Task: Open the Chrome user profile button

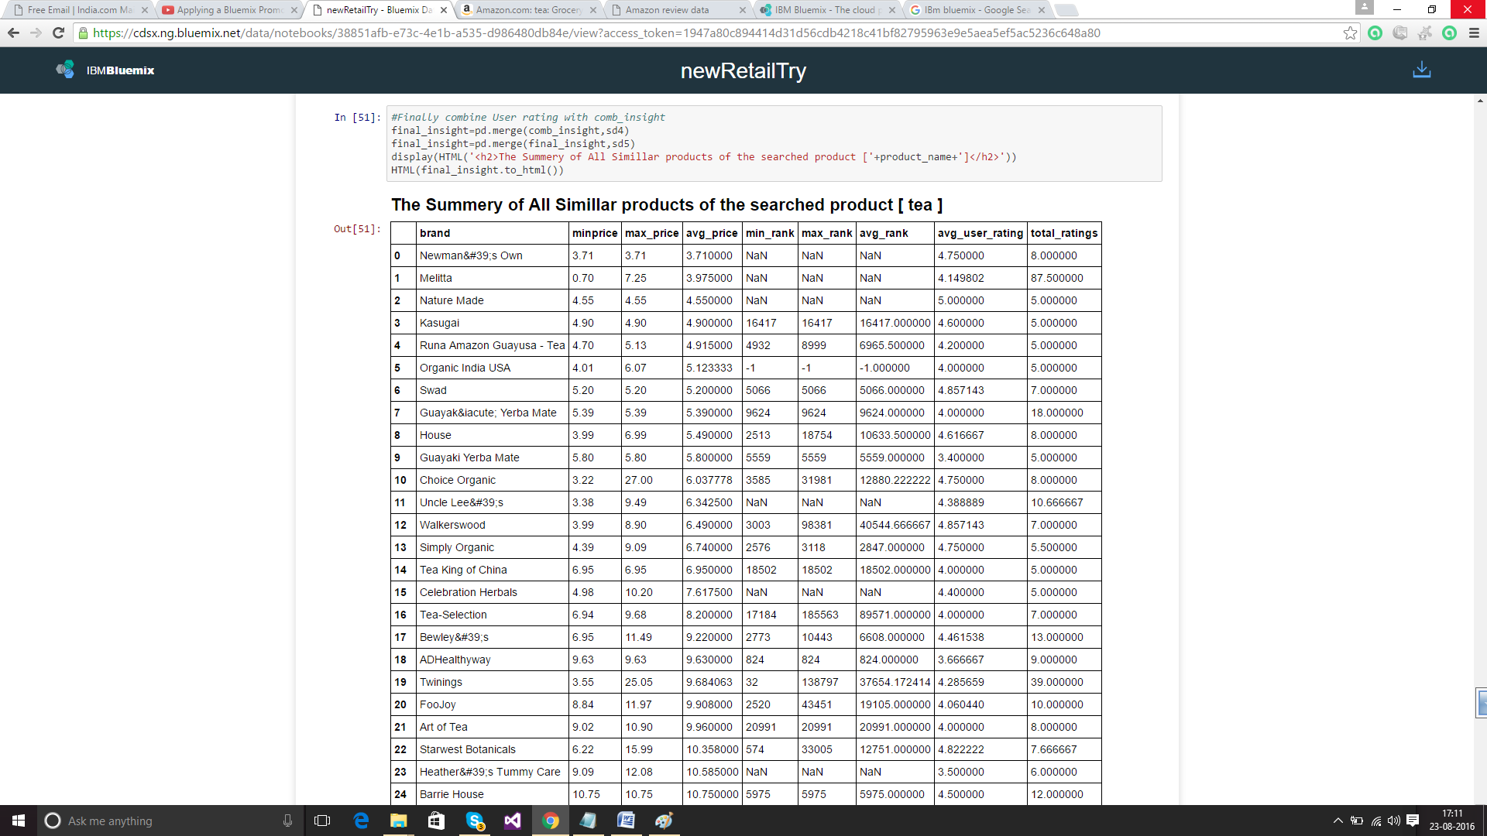Action: [1364, 8]
